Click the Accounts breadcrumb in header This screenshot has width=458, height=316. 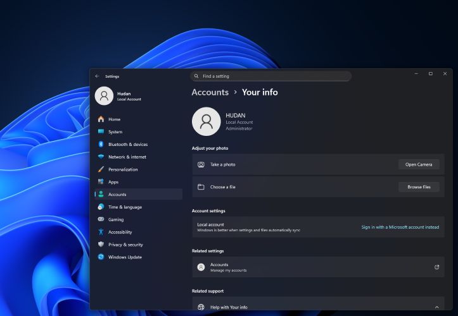point(210,92)
